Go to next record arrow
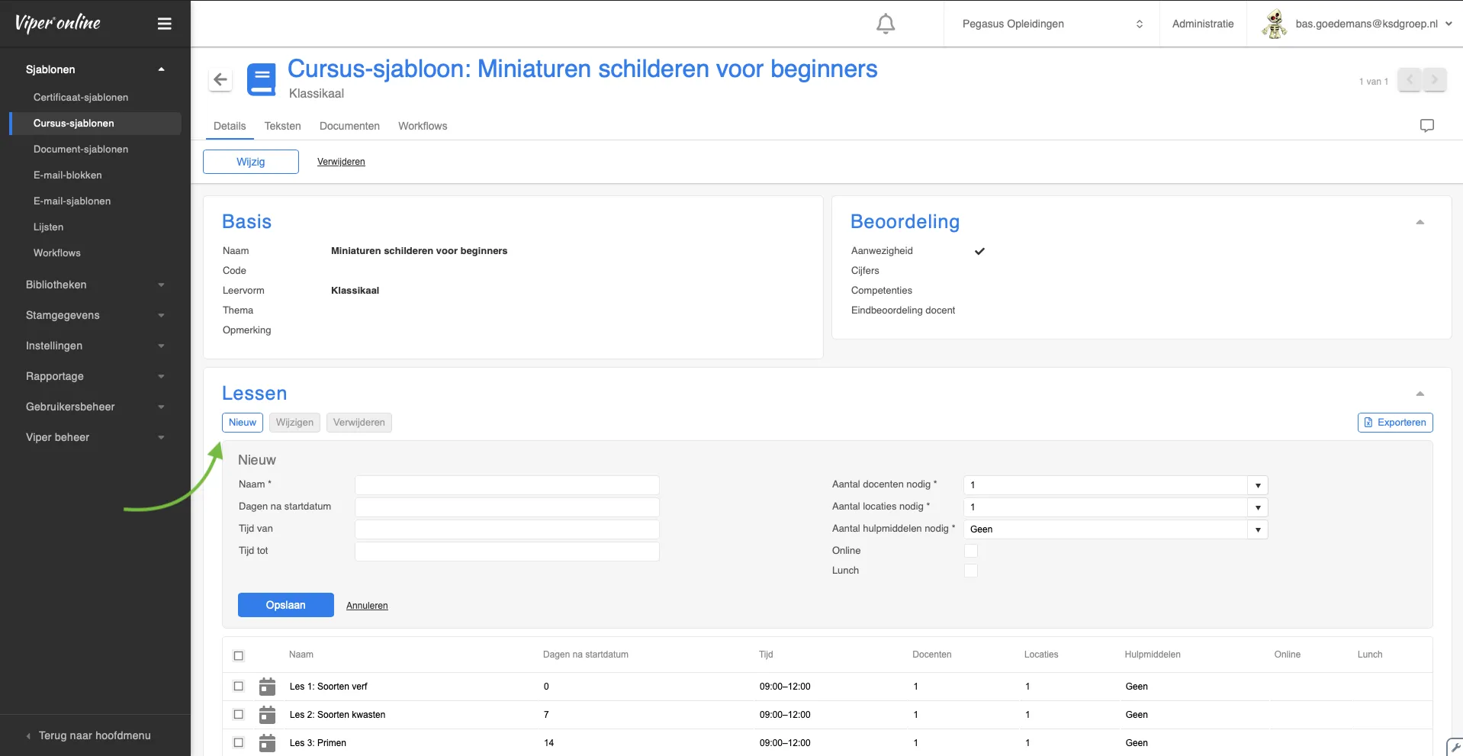 point(1434,79)
